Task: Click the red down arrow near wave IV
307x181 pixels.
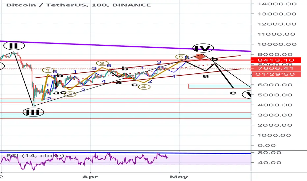Action: click(200, 56)
